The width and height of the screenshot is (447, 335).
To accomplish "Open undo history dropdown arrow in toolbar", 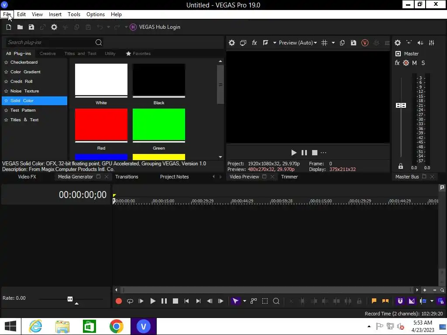I will 108,27.
